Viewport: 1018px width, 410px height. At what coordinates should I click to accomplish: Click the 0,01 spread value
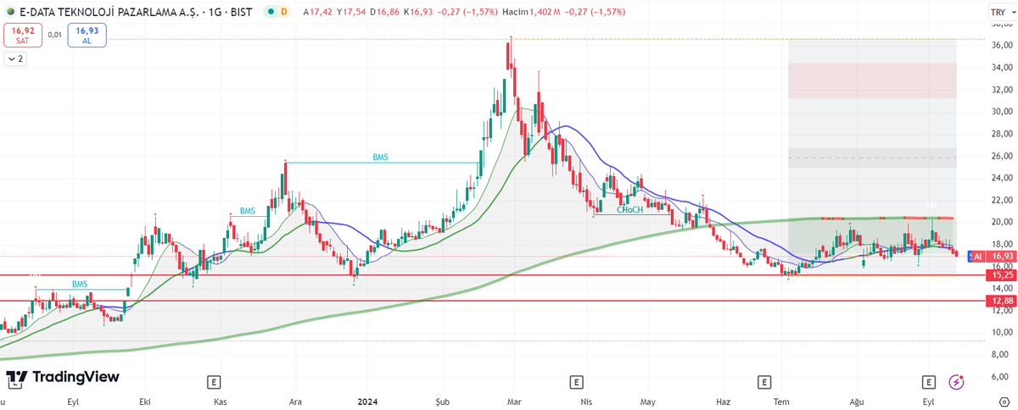[54, 35]
